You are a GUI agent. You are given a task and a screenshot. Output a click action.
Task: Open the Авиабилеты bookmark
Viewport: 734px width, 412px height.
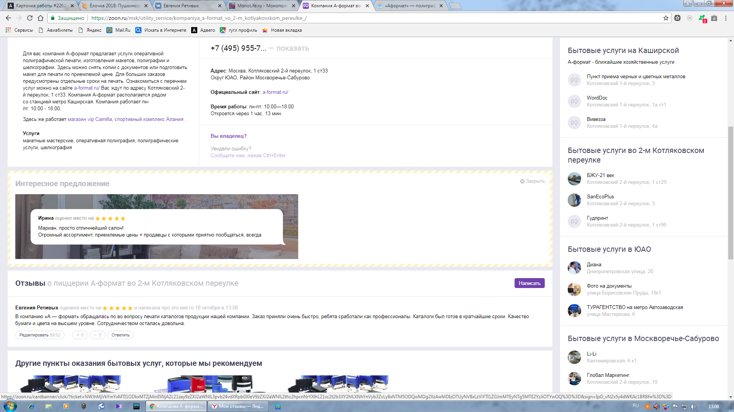click(56, 30)
